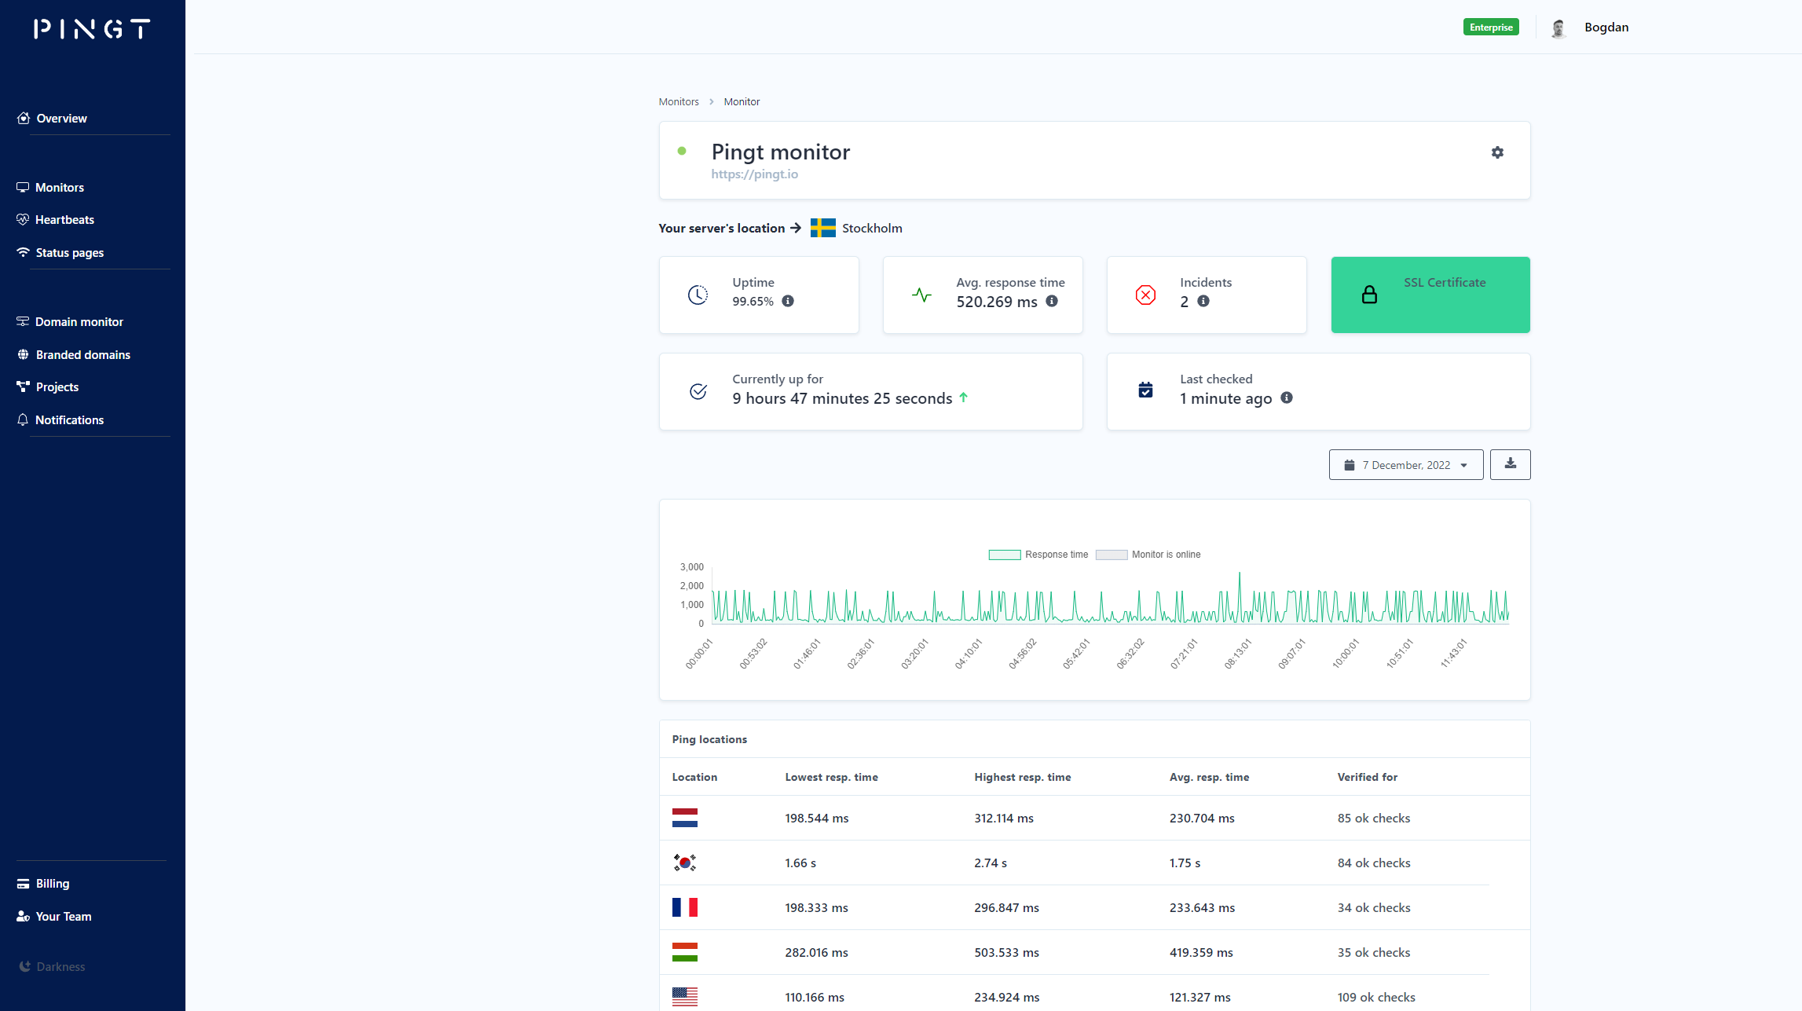Open Heartbeats in the sidebar
This screenshot has width=1802, height=1011.
point(55,219)
